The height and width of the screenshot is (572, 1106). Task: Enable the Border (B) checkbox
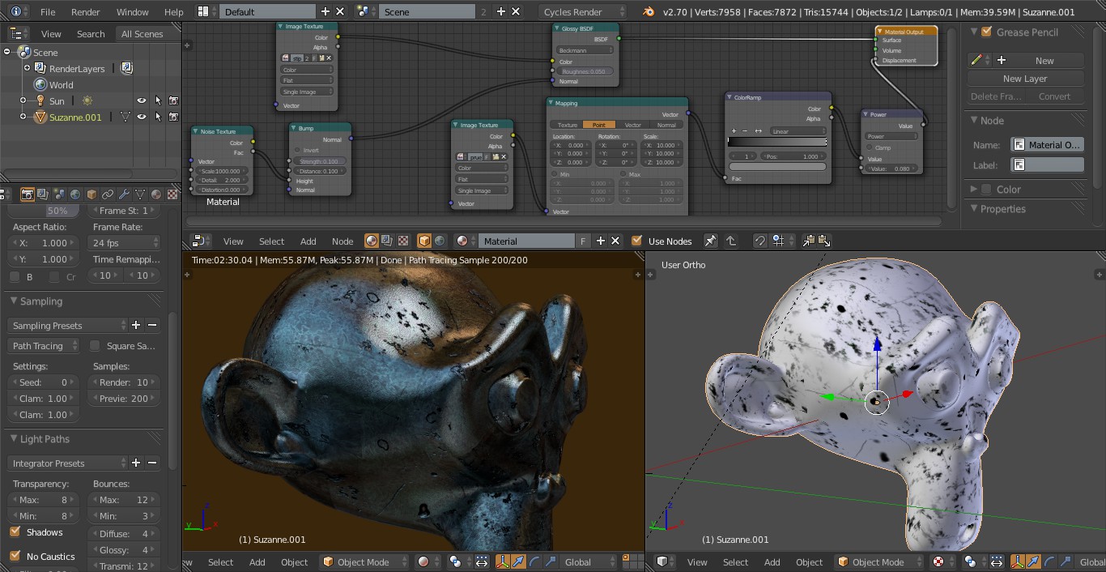tap(15, 277)
